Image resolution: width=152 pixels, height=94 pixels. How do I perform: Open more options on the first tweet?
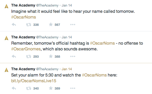(x=73, y=25)
